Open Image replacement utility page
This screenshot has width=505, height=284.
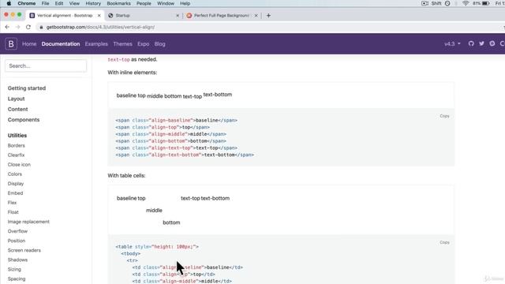28,222
